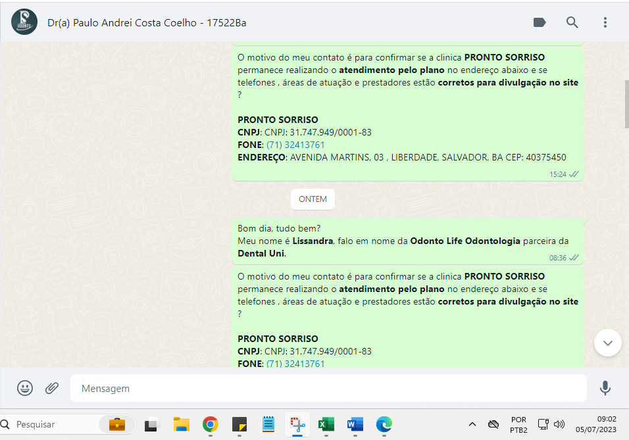Viewport: 629px width, 440px height.
Task: Click the ENDEREÇO line with AVENIDA MARTINS
Action: [401, 157]
